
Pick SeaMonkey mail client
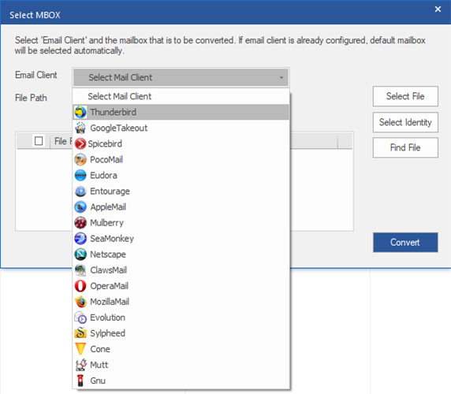click(181, 239)
